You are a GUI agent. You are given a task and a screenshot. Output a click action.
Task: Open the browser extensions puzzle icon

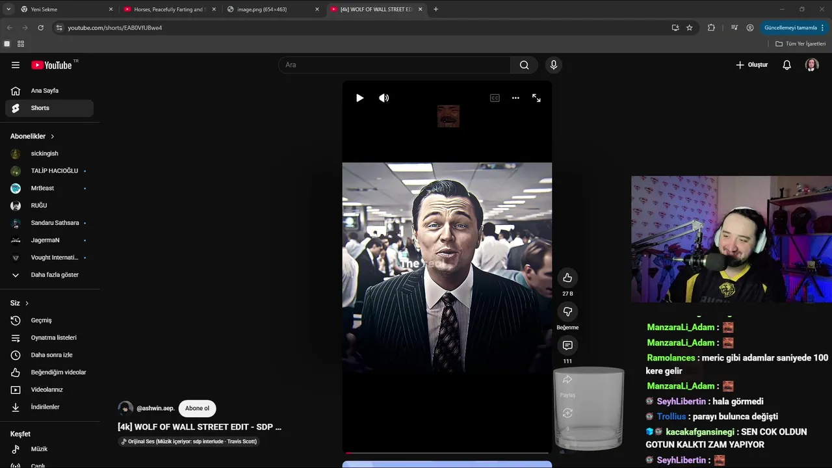pyautogui.click(x=711, y=28)
